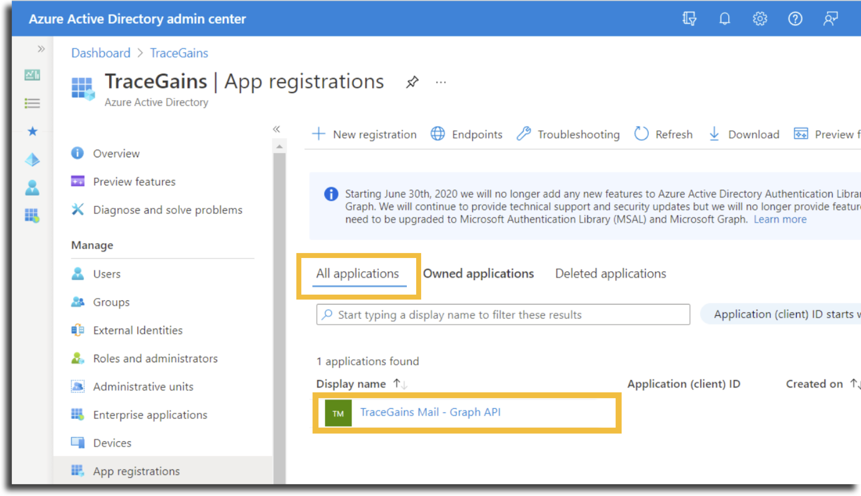Pin the App registrations page
This screenshot has height=496, width=861.
pyautogui.click(x=412, y=82)
